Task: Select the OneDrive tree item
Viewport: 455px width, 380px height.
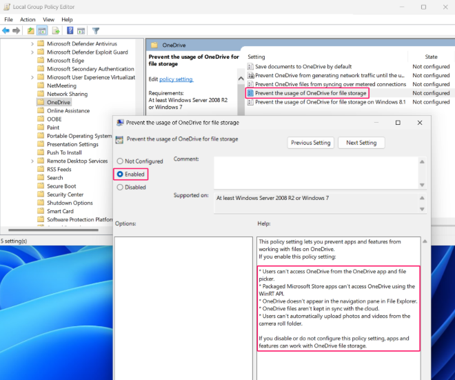Action: (x=59, y=102)
